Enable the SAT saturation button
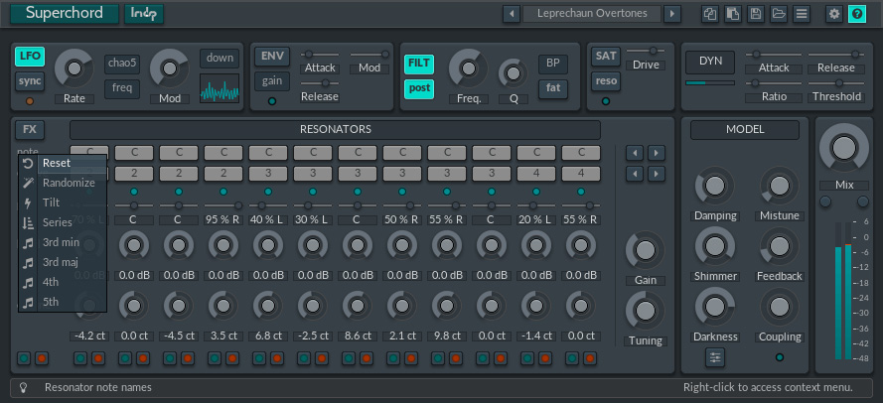883x403 pixels. [605, 57]
